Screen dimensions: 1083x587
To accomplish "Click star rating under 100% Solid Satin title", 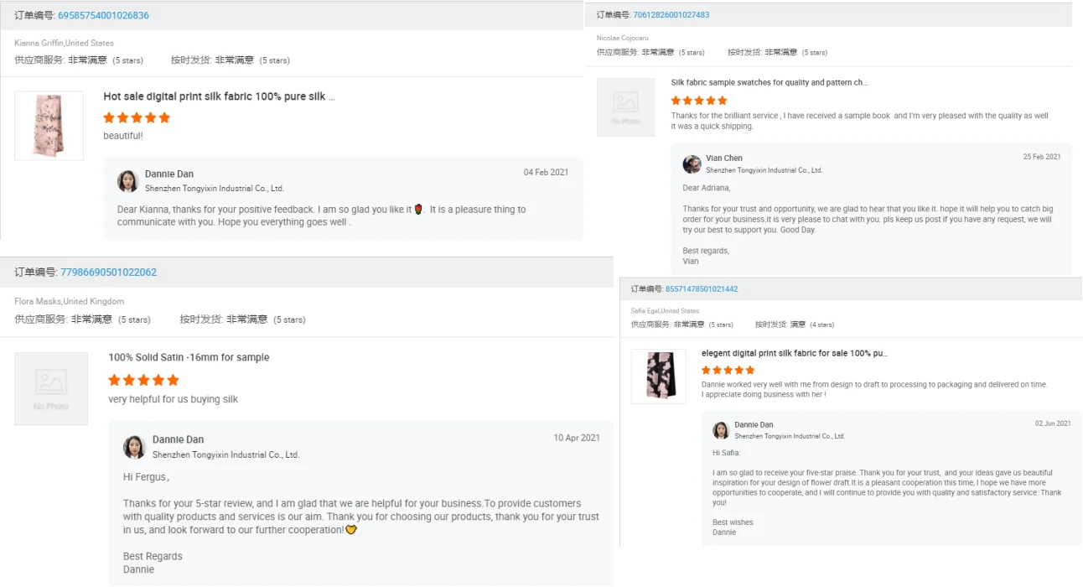I will click(x=143, y=380).
